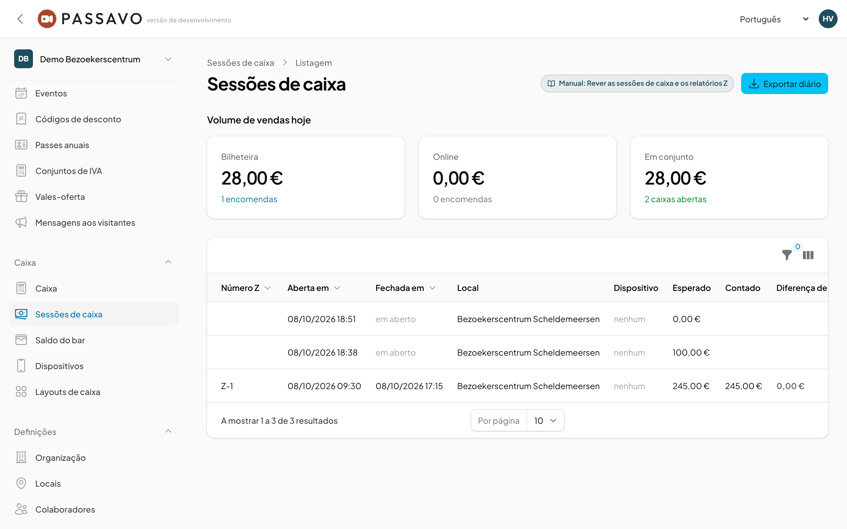The width and height of the screenshot is (847, 529).
Task: Click the Esperado column header
Action: [x=692, y=288]
